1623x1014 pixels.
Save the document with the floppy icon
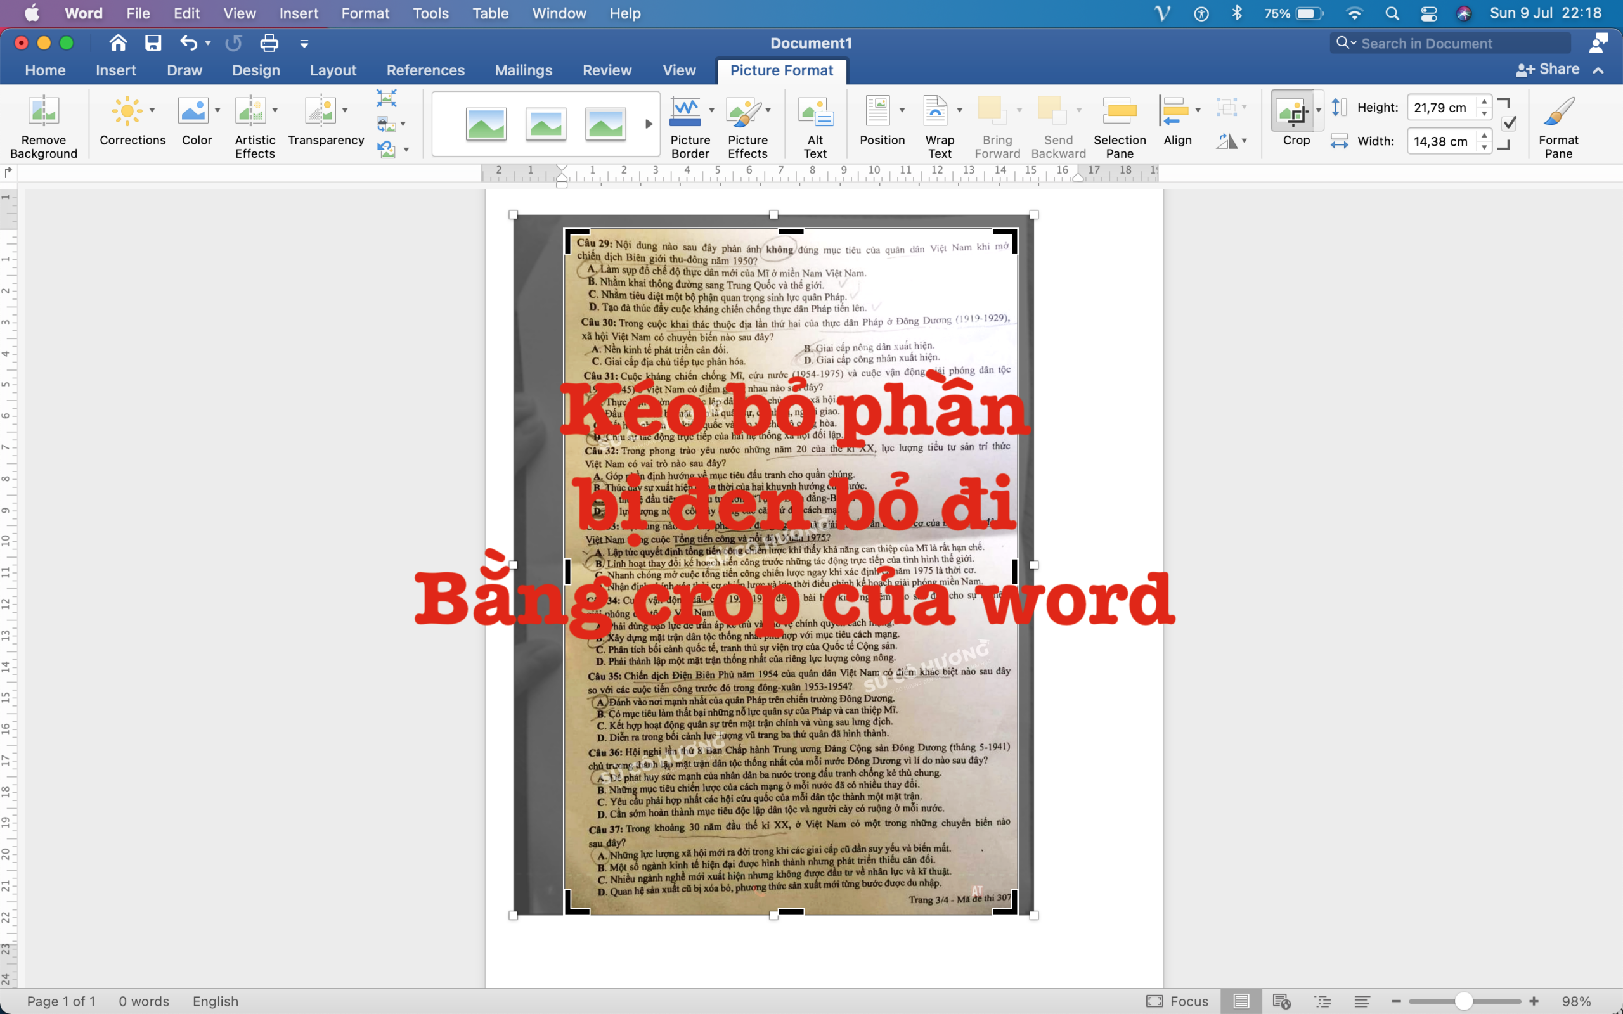[x=153, y=43]
